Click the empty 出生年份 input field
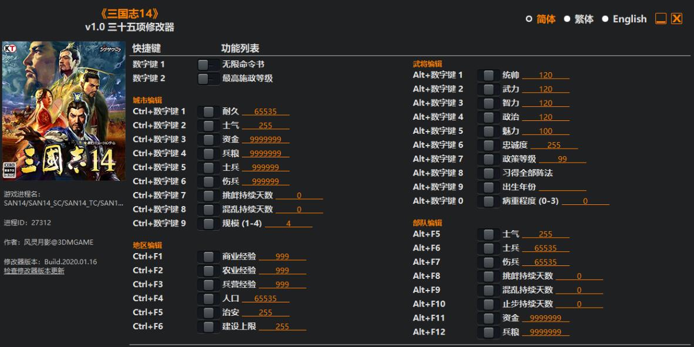The height and width of the screenshot is (347, 694). 562,187
